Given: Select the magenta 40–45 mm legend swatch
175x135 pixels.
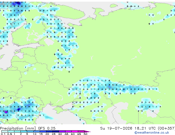Looking at the screenshot, I should tap(75, 131).
